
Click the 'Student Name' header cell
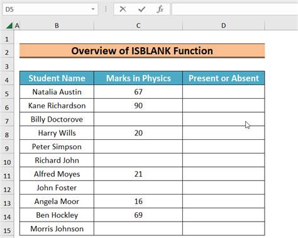(x=57, y=78)
